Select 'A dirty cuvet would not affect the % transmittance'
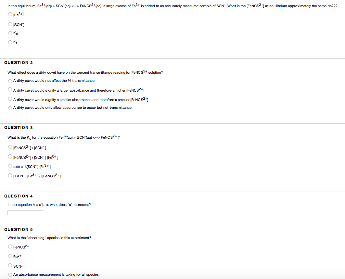The width and height of the screenshot is (345, 279). pyautogui.click(x=10, y=81)
